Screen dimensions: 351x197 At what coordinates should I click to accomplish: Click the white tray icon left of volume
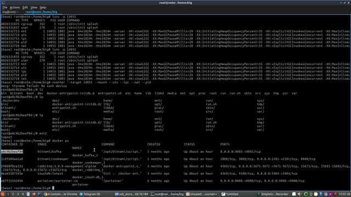294,194
